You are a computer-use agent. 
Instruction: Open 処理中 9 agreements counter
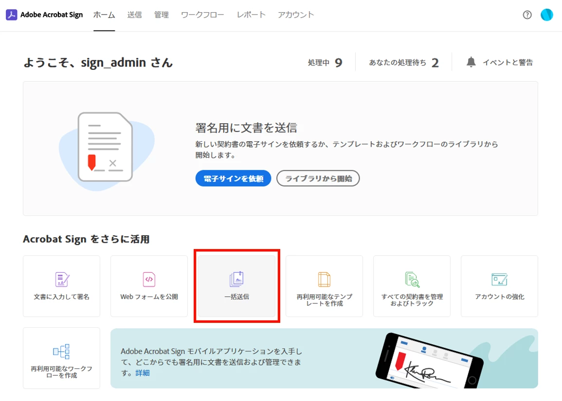coord(325,63)
